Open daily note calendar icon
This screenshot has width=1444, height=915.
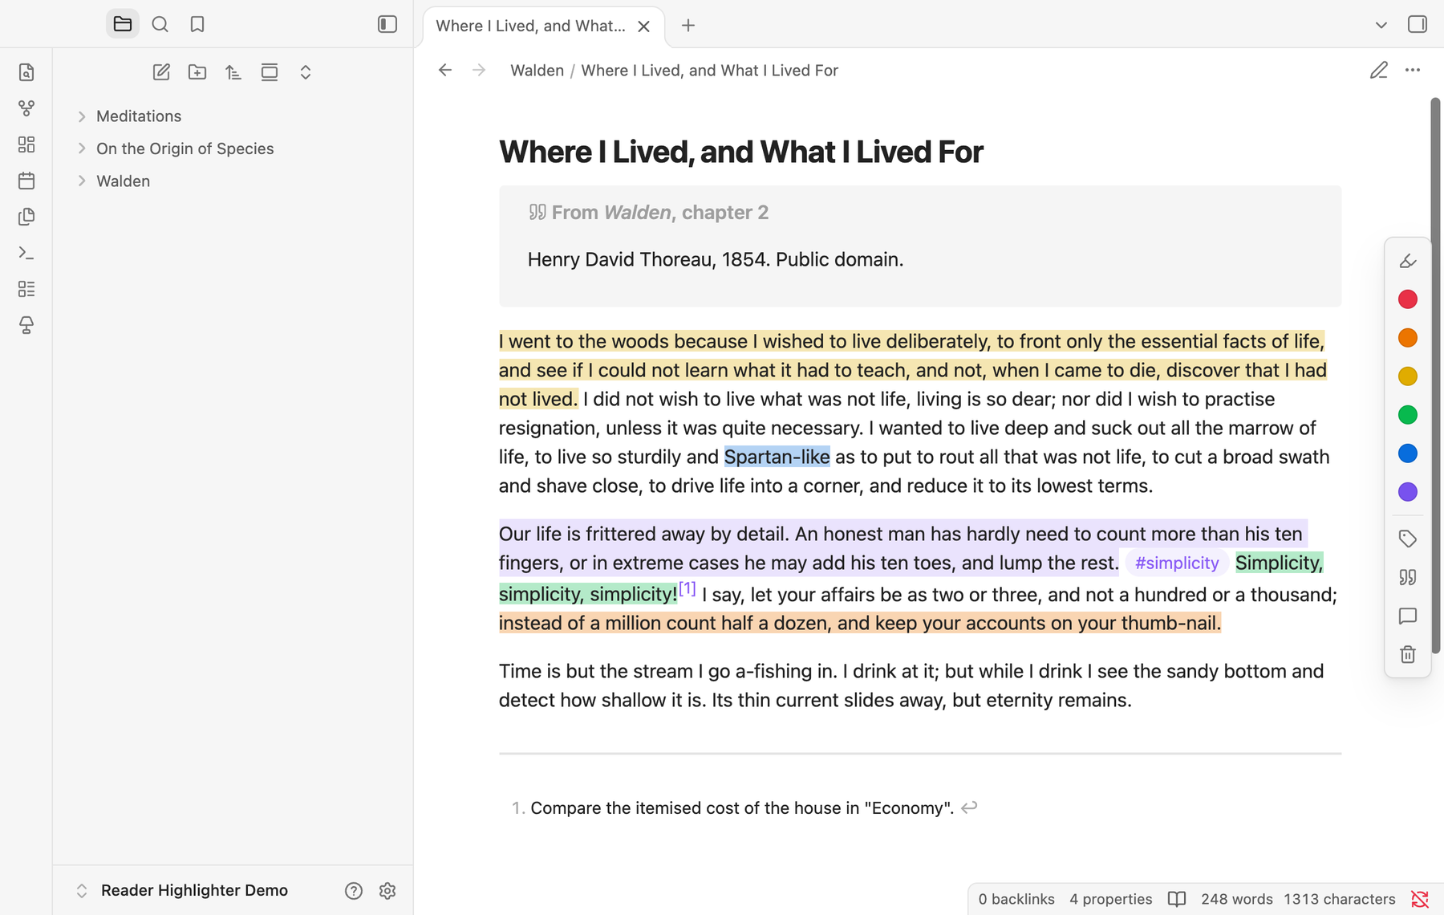tap(26, 181)
